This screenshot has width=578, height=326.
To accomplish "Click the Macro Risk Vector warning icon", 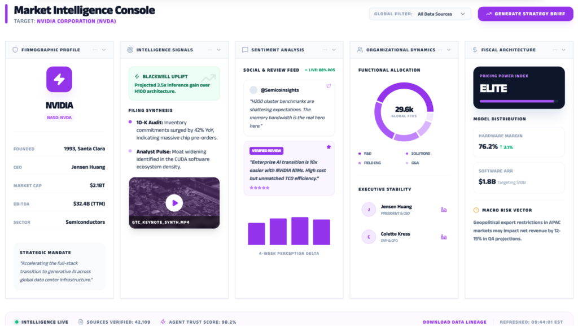I will [476, 210].
